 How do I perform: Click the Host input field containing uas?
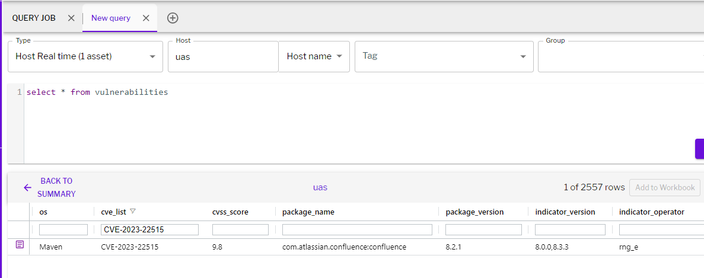[222, 57]
